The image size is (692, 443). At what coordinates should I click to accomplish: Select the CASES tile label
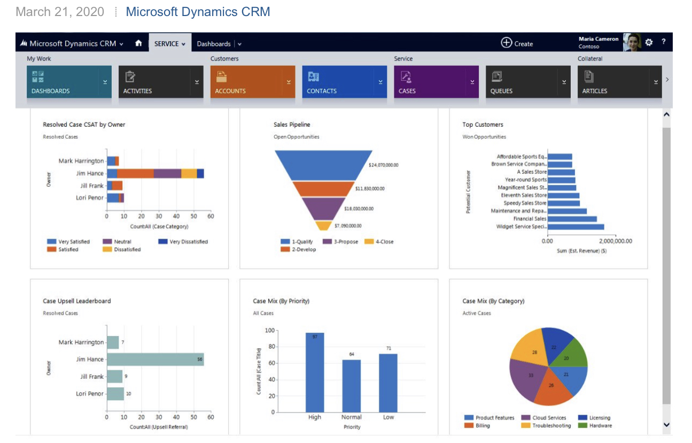[407, 91]
